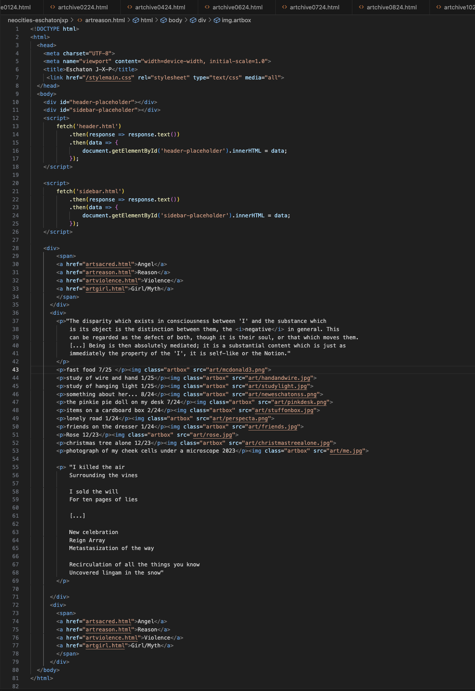Expand the div breadcrumb segment
This screenshot has width=475, height=691.
[x=202, y=20]
